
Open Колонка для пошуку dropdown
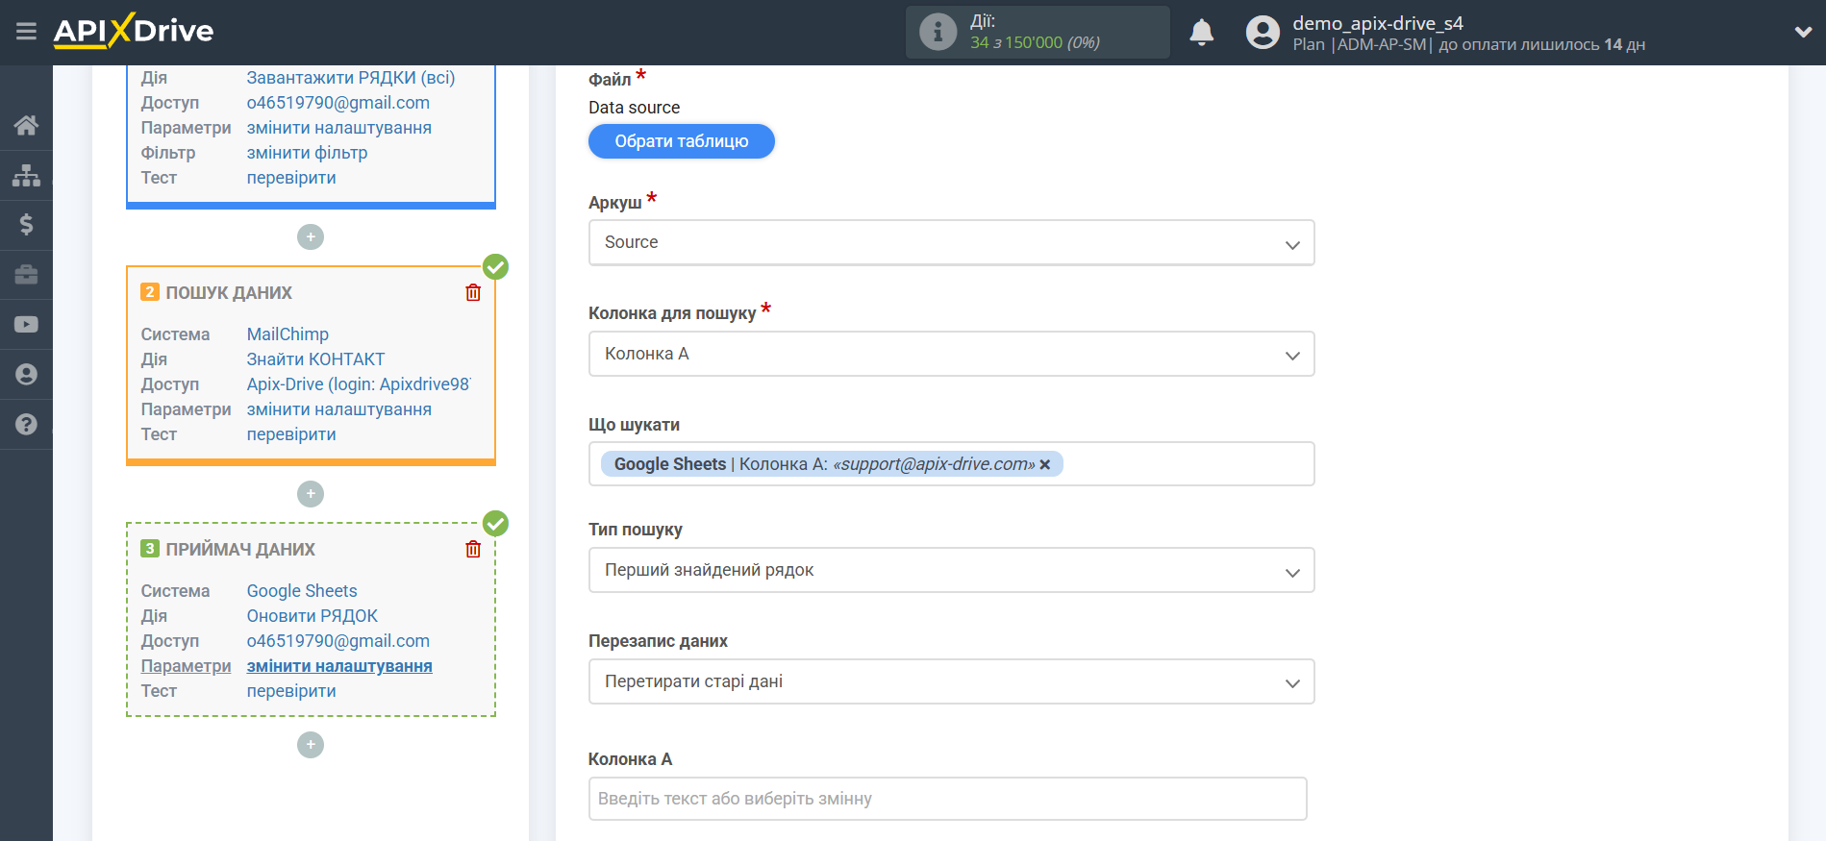pyautogui.click(x=951, y=354)
